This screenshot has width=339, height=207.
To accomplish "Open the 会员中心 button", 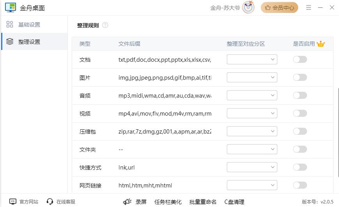I will [x=279, y=7].
